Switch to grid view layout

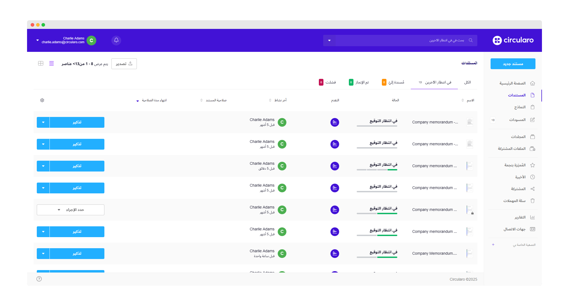tap(41, 63)
